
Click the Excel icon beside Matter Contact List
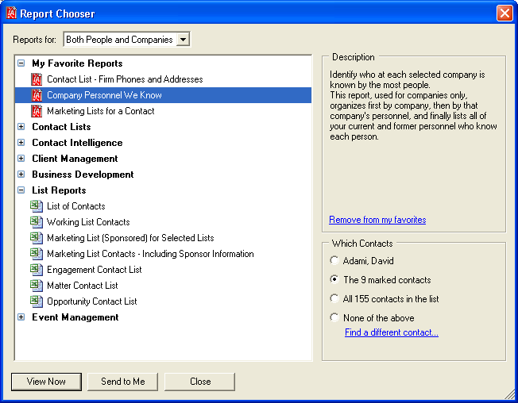click(37, 286)
